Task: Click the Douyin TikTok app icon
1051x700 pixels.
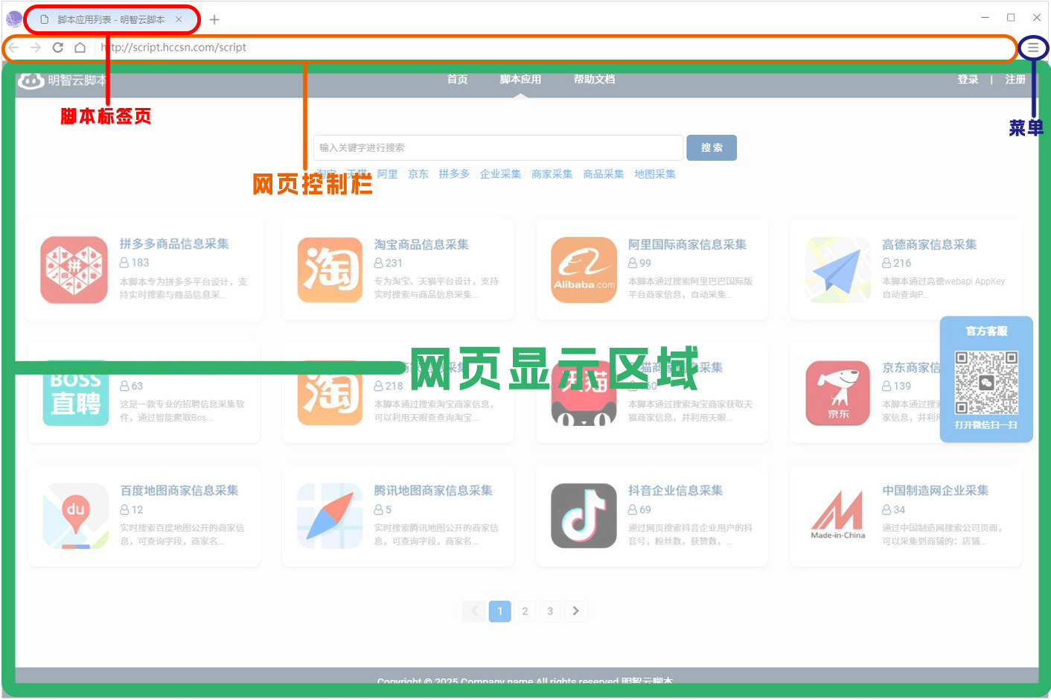Action: pyautogui.click(x=584, y=516)
